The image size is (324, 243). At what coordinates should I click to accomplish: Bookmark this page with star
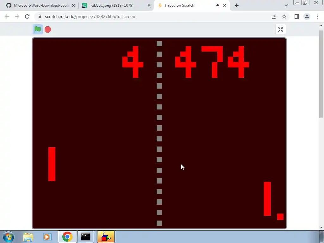(284, 16)
